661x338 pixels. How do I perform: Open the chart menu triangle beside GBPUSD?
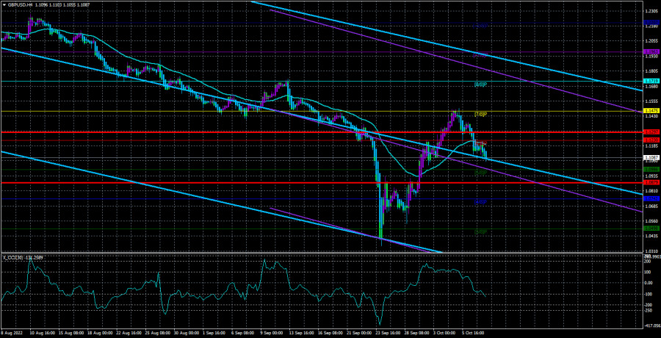pyautogui.click(x=4, y=3)
